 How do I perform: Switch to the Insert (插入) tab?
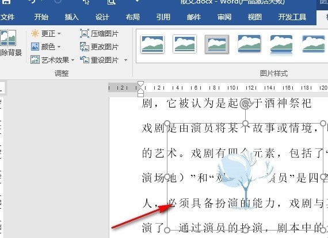(x=71, y=17)
